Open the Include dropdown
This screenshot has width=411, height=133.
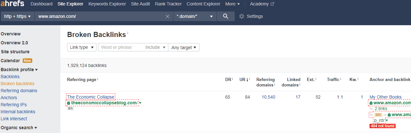pyautogui.click(x=156, y=47)
